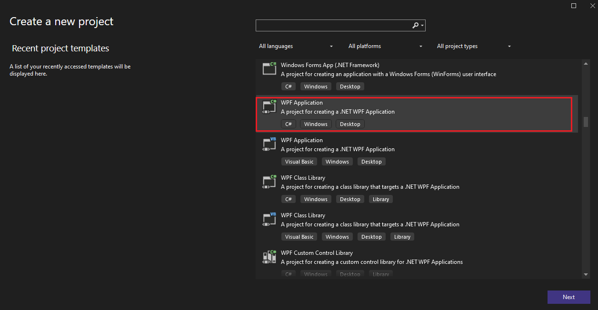The height and width of the screenshot is (310, 598).
Task: Click the search magnifier icon
Action: click(415, 26)
